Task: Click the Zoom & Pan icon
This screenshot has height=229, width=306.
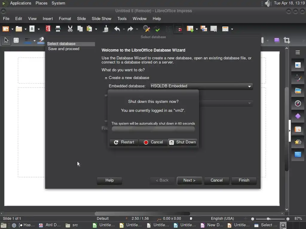Action: pyautogui.click(x=16, y=40)
